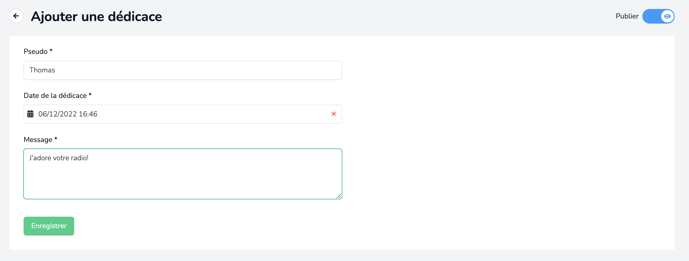Viewport: 689px width, 261px height.
Task: Save the dedication with the Enregistrer button
Action: click(x=49, y=226)
